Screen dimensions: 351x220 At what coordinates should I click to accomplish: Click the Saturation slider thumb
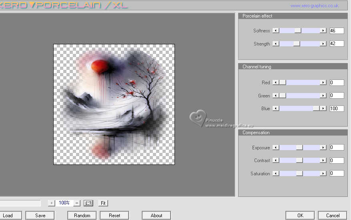click(299, 174)
